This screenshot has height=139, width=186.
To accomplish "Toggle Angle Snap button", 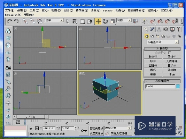I will pos(160,22).
